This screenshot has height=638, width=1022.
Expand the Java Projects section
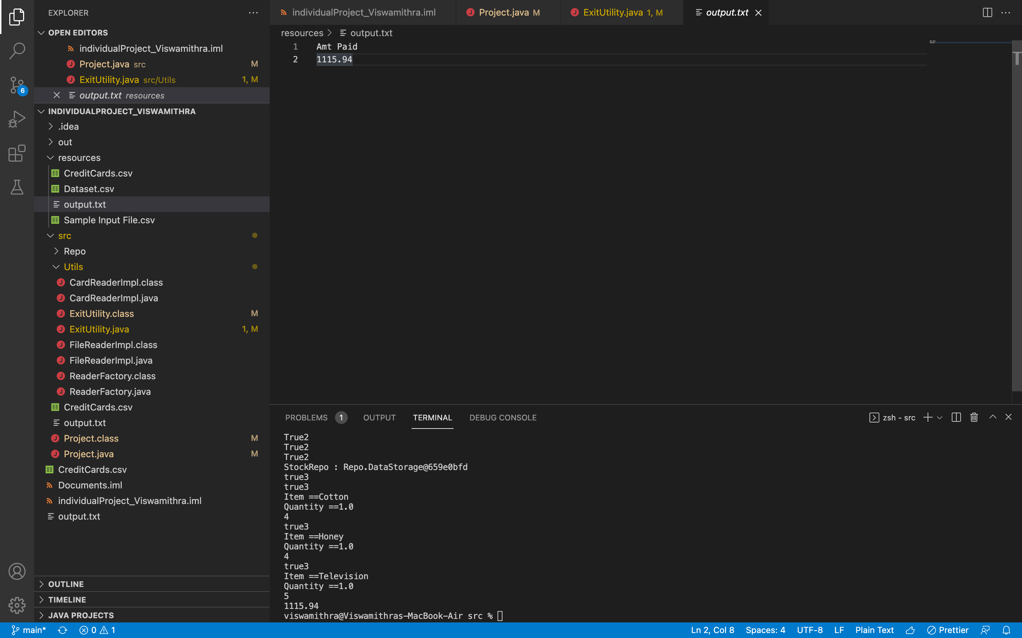click(42, 615)
